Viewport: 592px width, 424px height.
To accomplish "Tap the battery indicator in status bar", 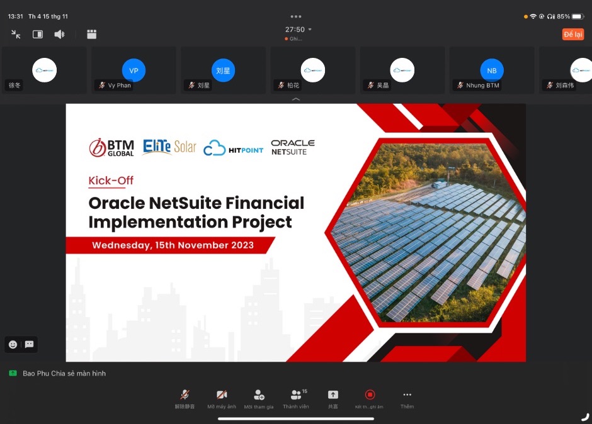I will 578,16.
